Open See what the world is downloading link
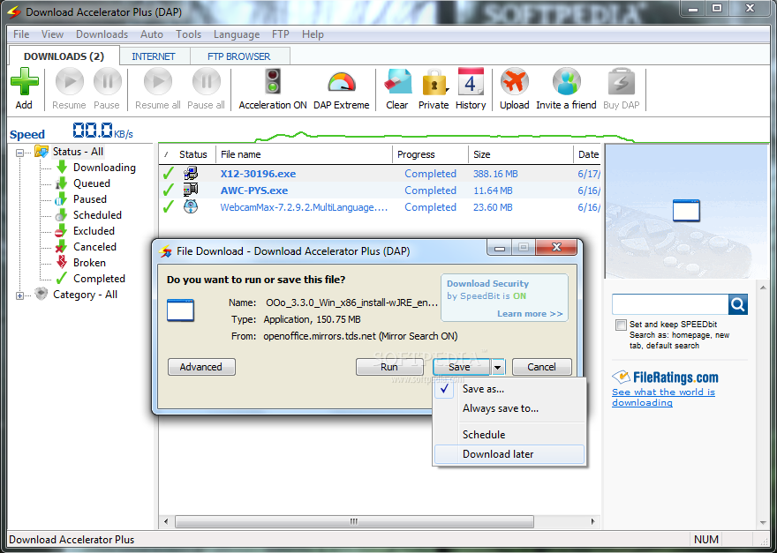777x553 pixels. pos(663,397)
